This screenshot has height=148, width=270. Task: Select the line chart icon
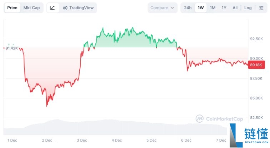52,8
